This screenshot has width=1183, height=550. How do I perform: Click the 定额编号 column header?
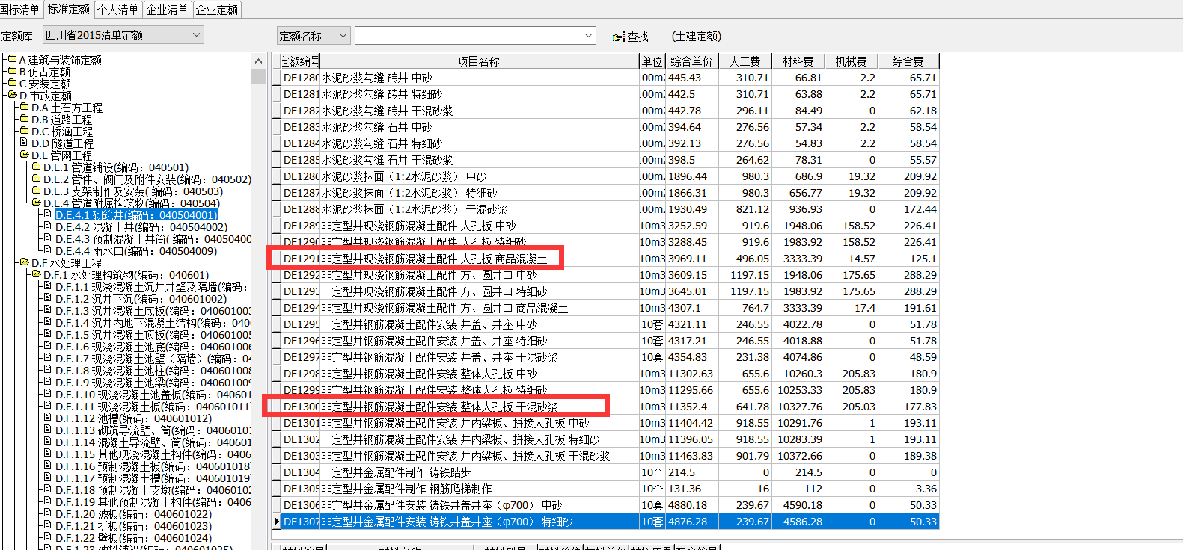(x=300, y=61)
